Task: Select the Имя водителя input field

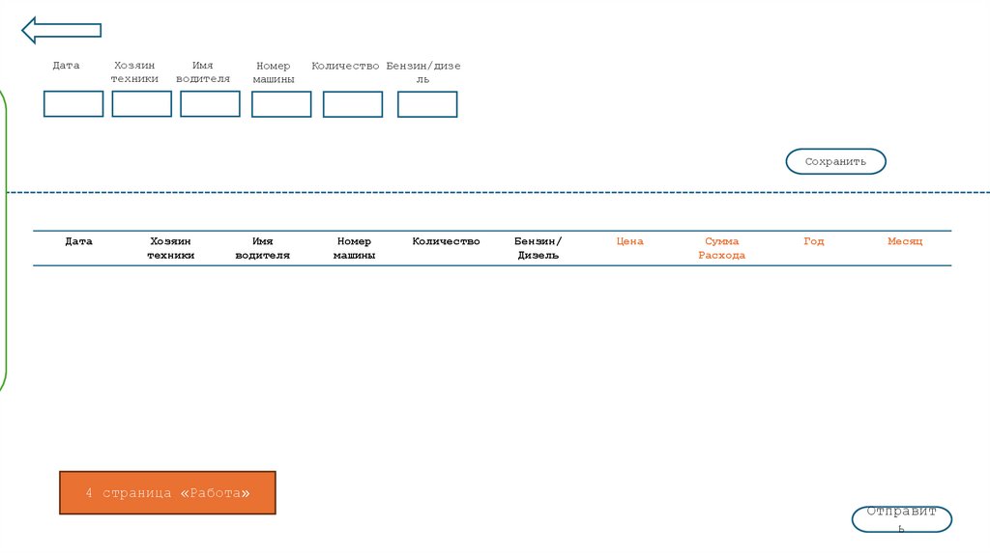Action: [210, 104]
